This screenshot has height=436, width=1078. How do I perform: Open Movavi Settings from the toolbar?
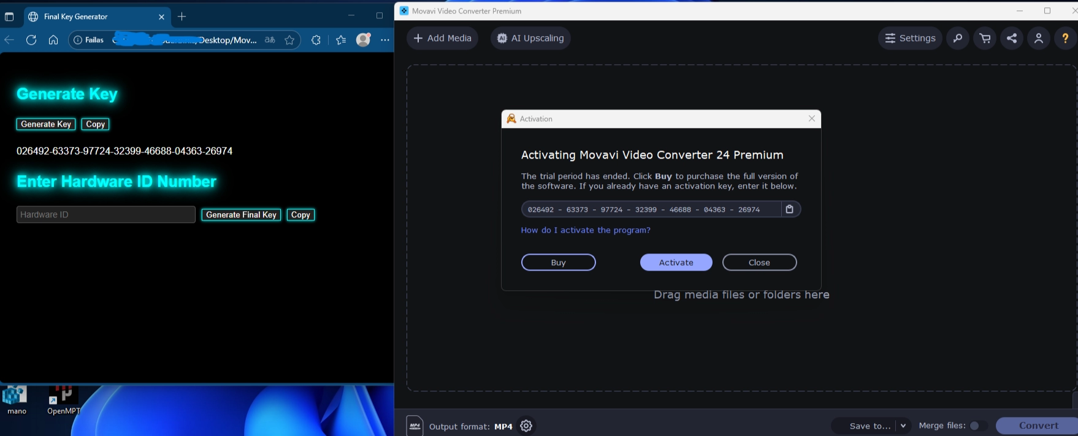[910, 38]
